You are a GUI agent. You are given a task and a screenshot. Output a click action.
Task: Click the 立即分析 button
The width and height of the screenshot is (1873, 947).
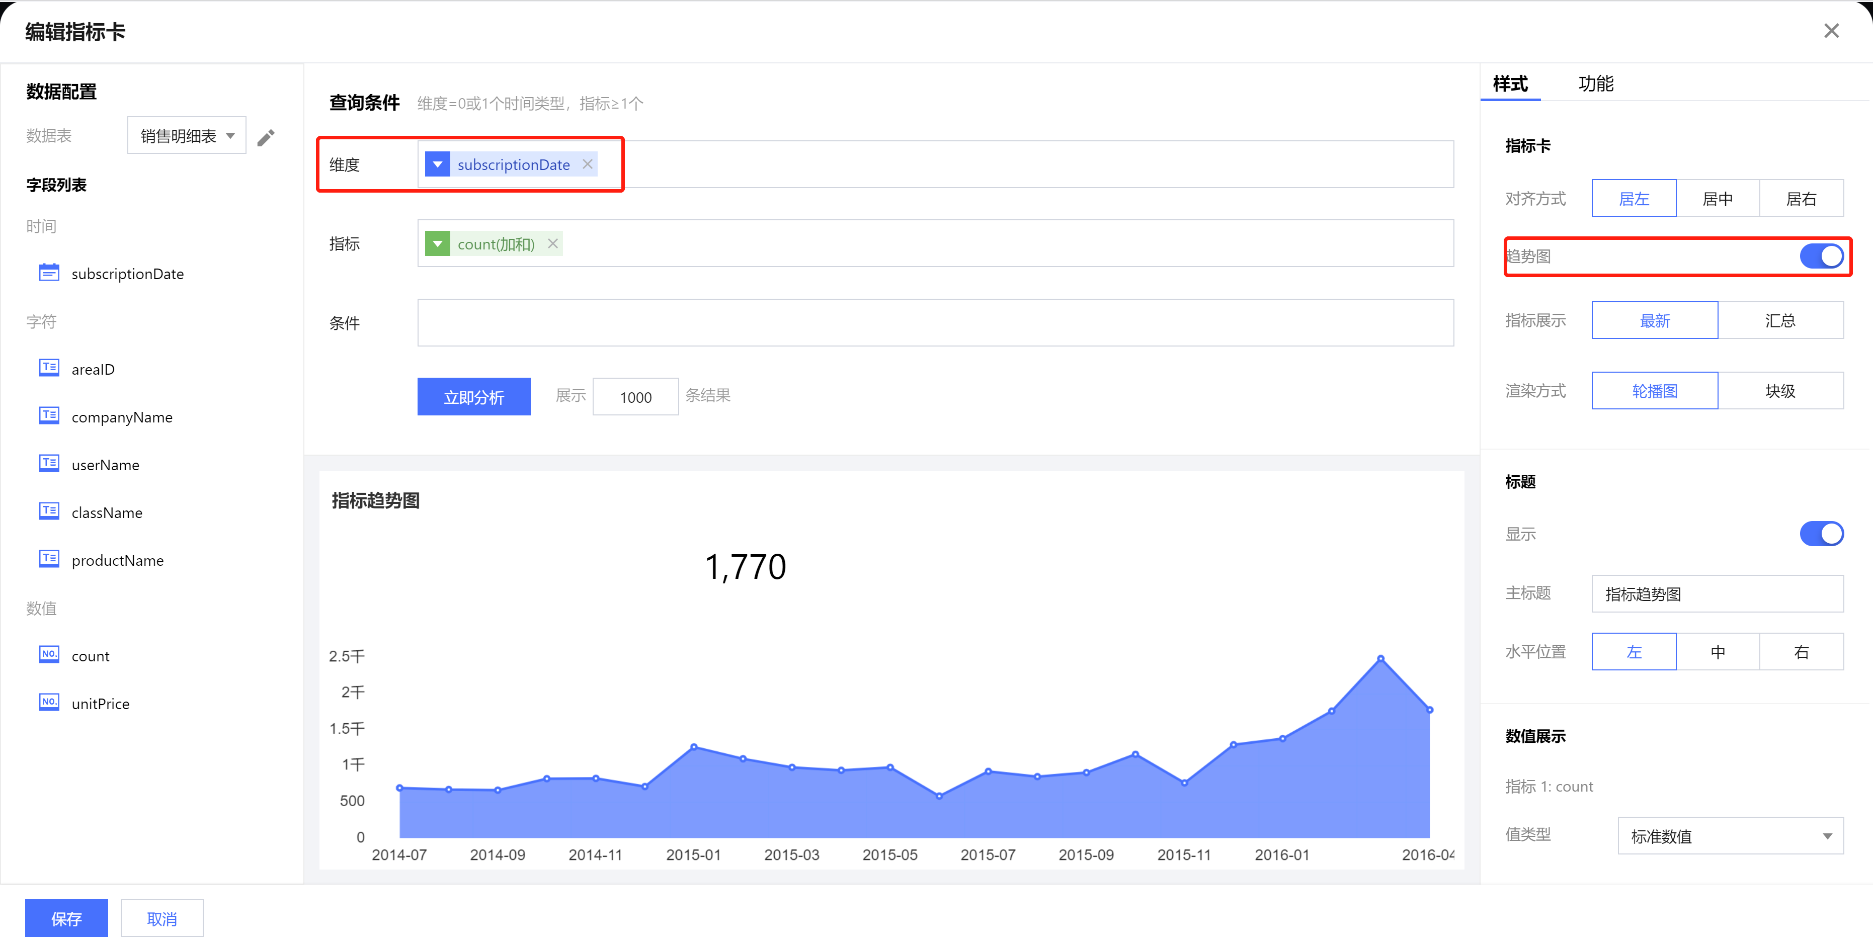473,397
